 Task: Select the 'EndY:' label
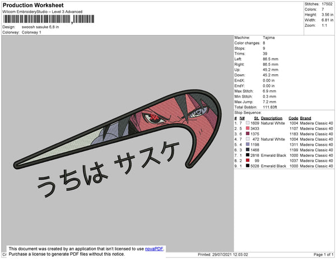pyautogui.click(x=240, y=86)
